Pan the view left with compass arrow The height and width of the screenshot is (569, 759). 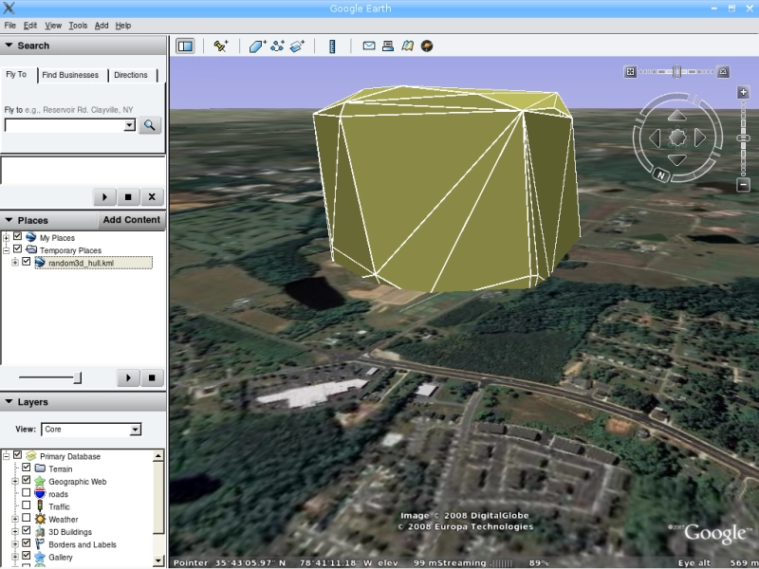pos(655,138)
